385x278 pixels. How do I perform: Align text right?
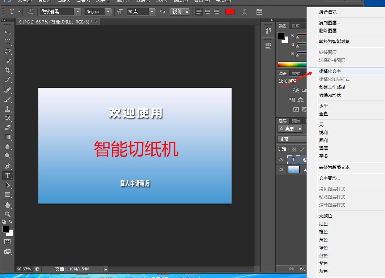[x=216, y=12]
